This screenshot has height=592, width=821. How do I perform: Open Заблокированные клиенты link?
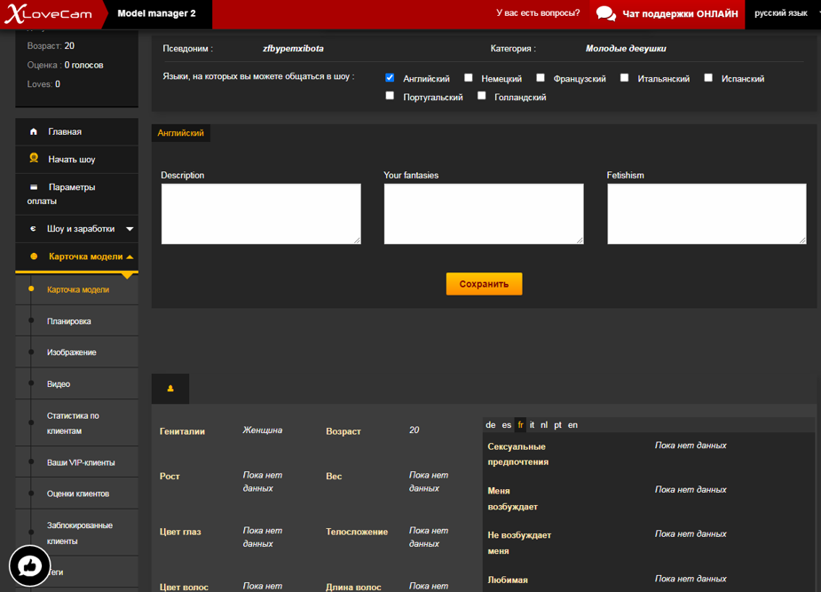(x=80, y=533)
